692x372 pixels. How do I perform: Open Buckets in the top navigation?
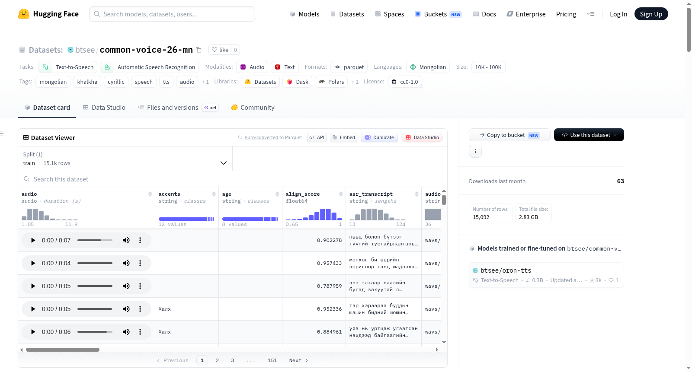438,14
